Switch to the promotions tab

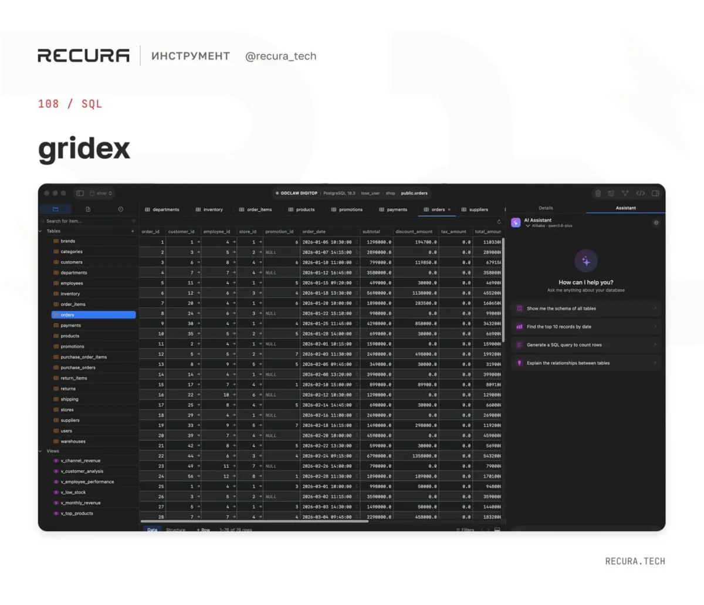[x=347, y=209]
